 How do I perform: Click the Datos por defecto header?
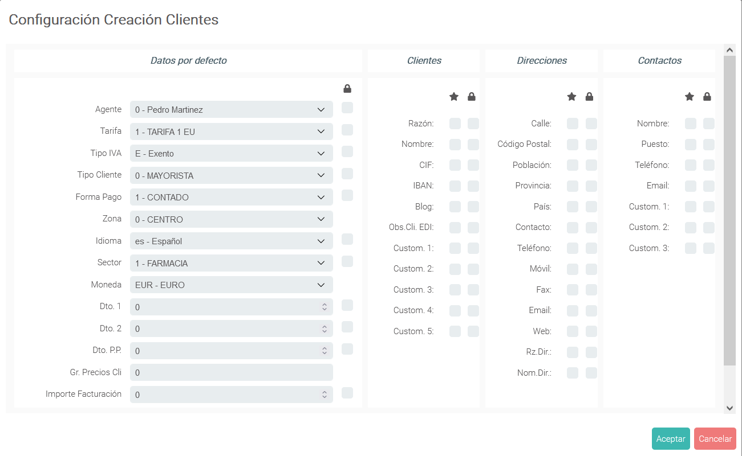coord(188,61)
